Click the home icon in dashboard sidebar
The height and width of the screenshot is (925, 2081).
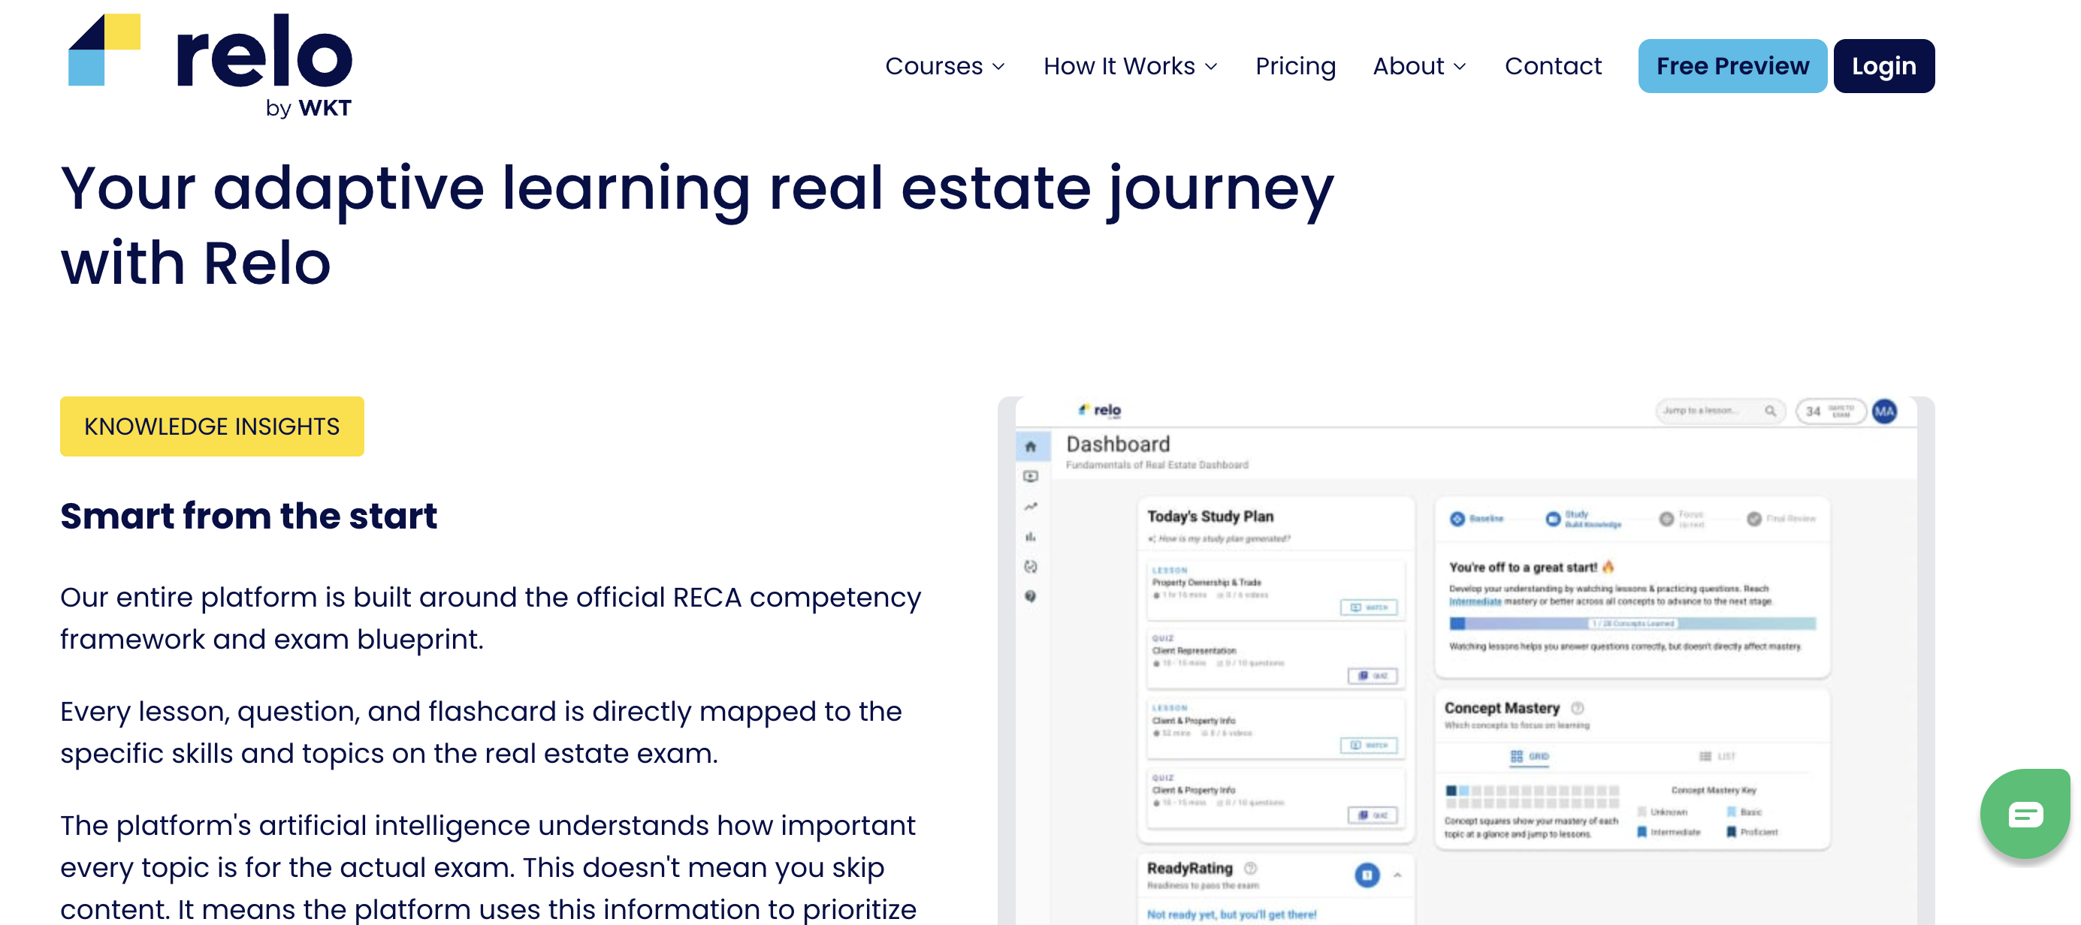[x=1031, y=446]
